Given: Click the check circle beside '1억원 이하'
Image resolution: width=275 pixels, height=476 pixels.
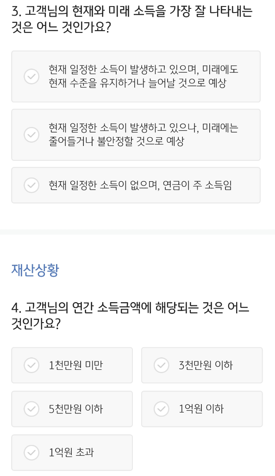Looking at the screenshot, I should click(162, 409).
